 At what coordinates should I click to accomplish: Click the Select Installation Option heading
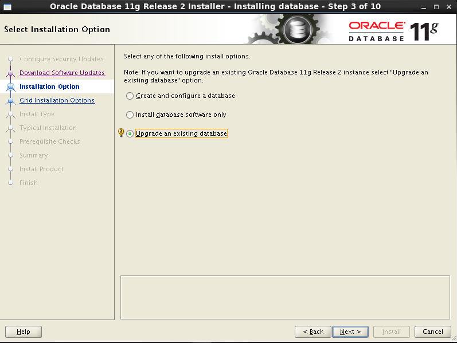(x=57, y=29)
